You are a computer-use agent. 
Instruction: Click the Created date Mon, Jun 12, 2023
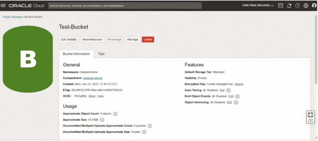tap(97, 84)
